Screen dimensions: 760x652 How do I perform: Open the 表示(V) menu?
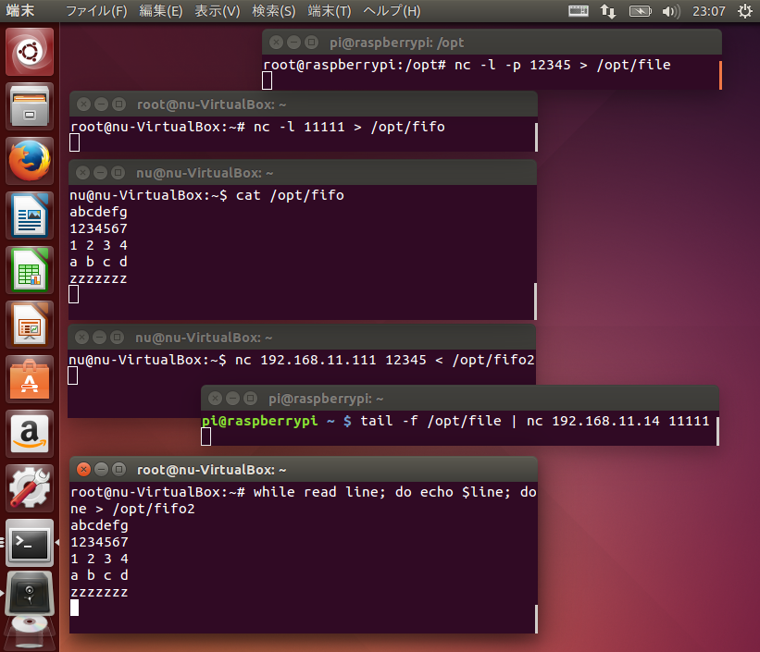click(218, 11)
